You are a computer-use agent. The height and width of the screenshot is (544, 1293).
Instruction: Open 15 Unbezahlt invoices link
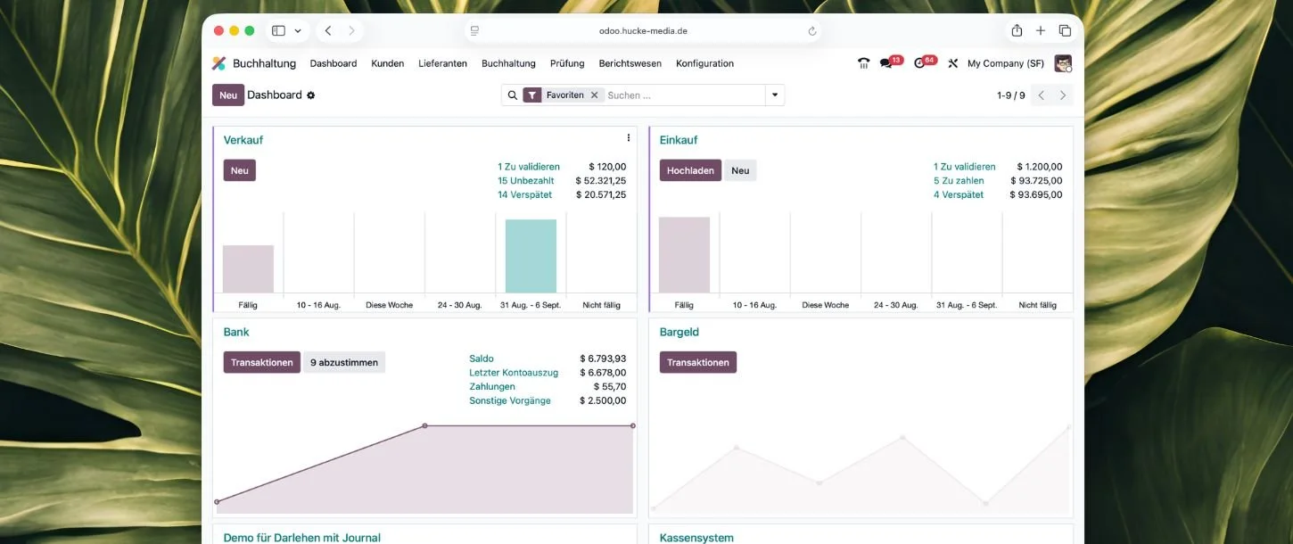[x=526, y=180]
